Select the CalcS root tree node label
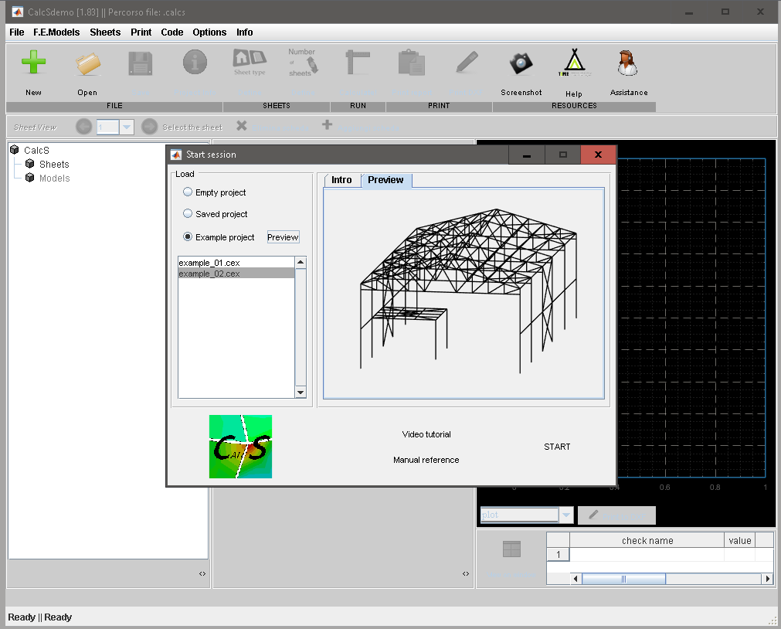781x629 pixels. coord(37,150)
